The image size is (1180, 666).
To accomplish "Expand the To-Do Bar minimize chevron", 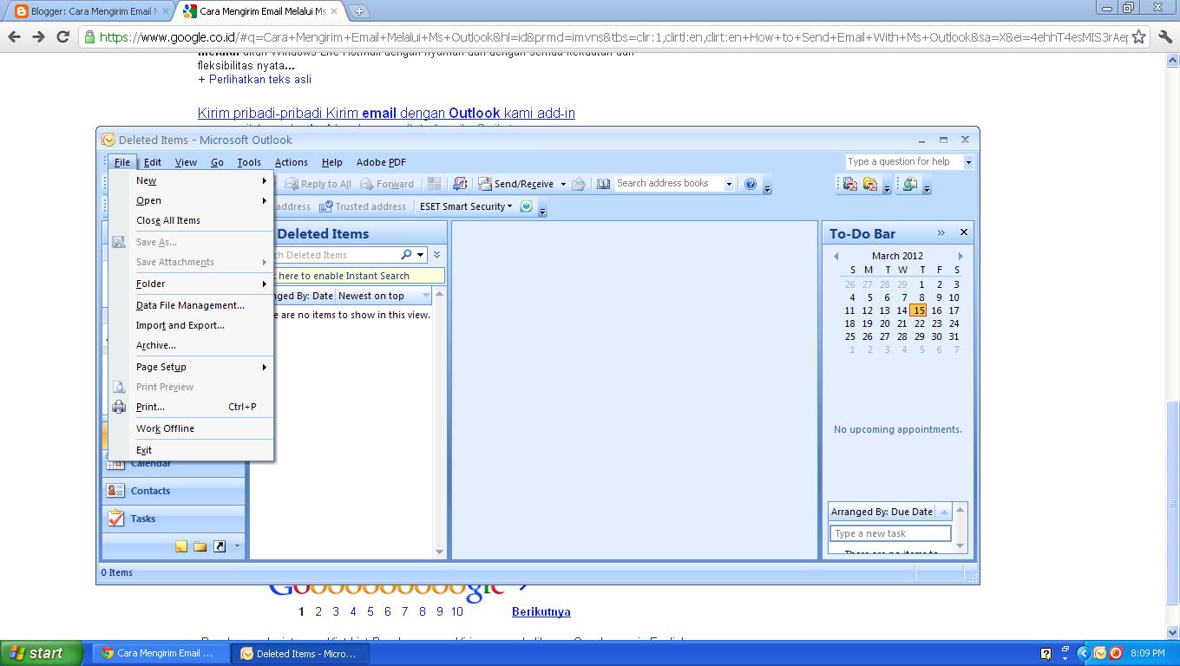I will [941, 232].
